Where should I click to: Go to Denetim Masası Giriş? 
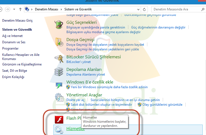pos(17,21)
